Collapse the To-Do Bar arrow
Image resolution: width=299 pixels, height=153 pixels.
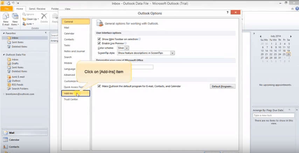click(x=254, y=33)
